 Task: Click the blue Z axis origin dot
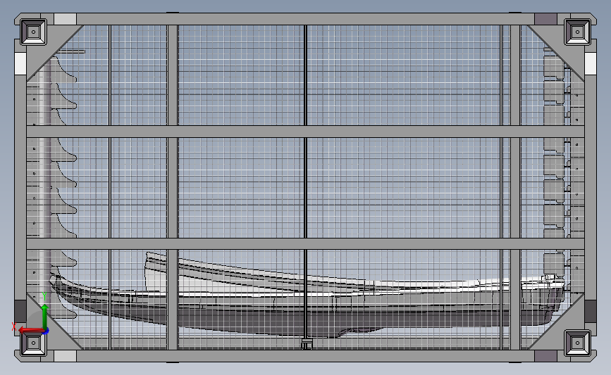pos(46,331)
